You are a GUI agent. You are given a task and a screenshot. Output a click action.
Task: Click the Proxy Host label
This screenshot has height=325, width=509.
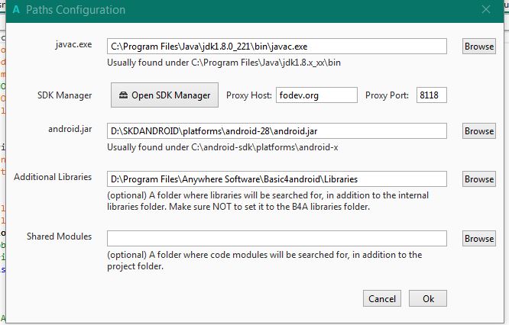249,96
